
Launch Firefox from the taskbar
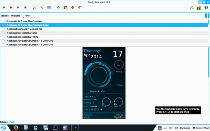point(16,128)
